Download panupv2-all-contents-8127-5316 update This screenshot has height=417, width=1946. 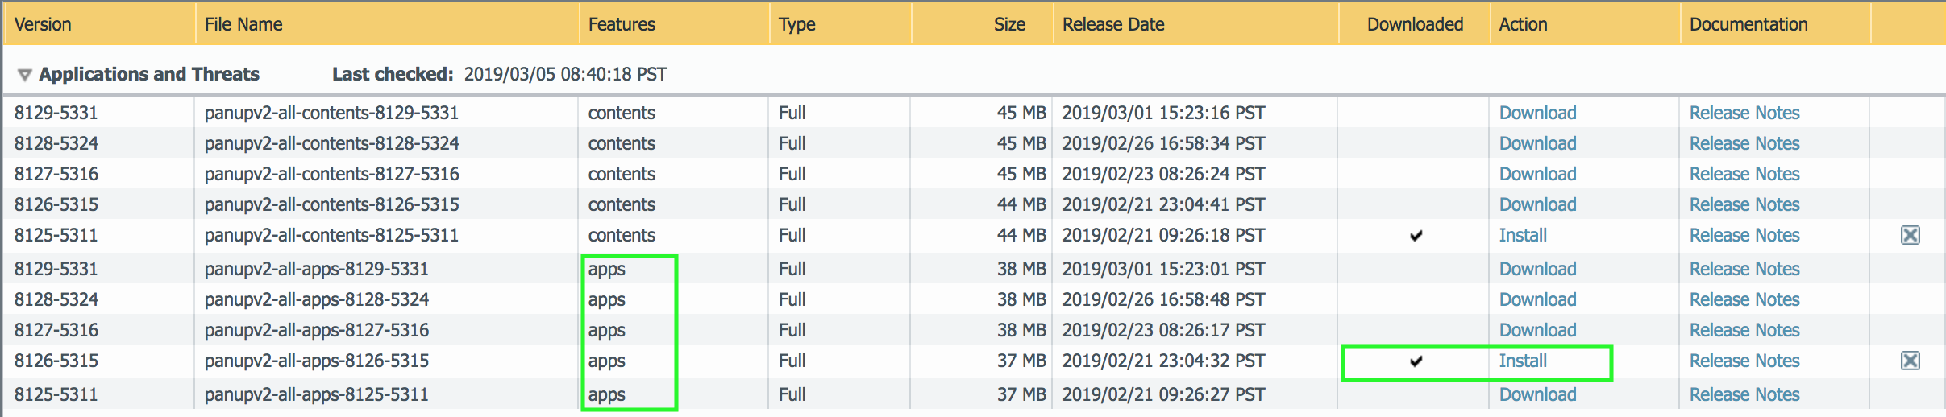tap(1536, 174)
